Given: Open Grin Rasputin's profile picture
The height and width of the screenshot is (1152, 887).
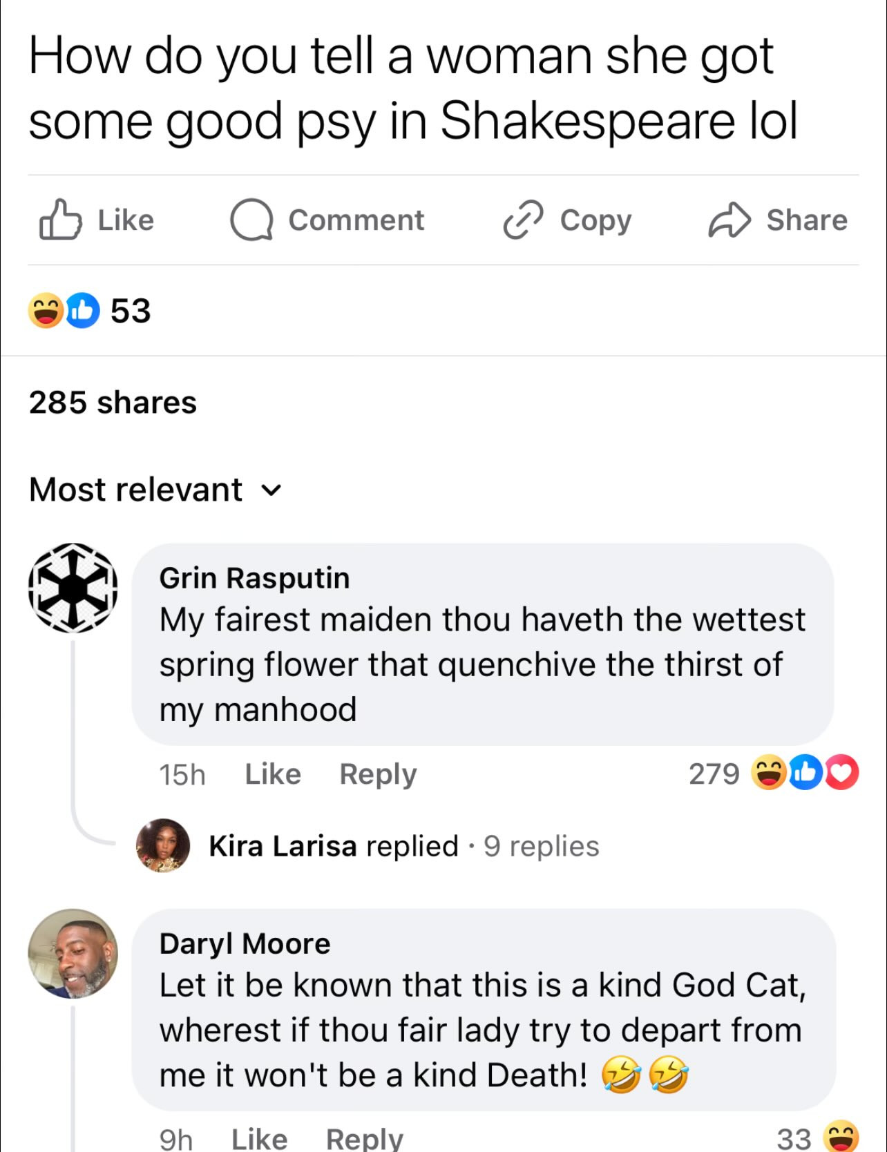Looking at the screenshot, I should click(x=73, y=588).
